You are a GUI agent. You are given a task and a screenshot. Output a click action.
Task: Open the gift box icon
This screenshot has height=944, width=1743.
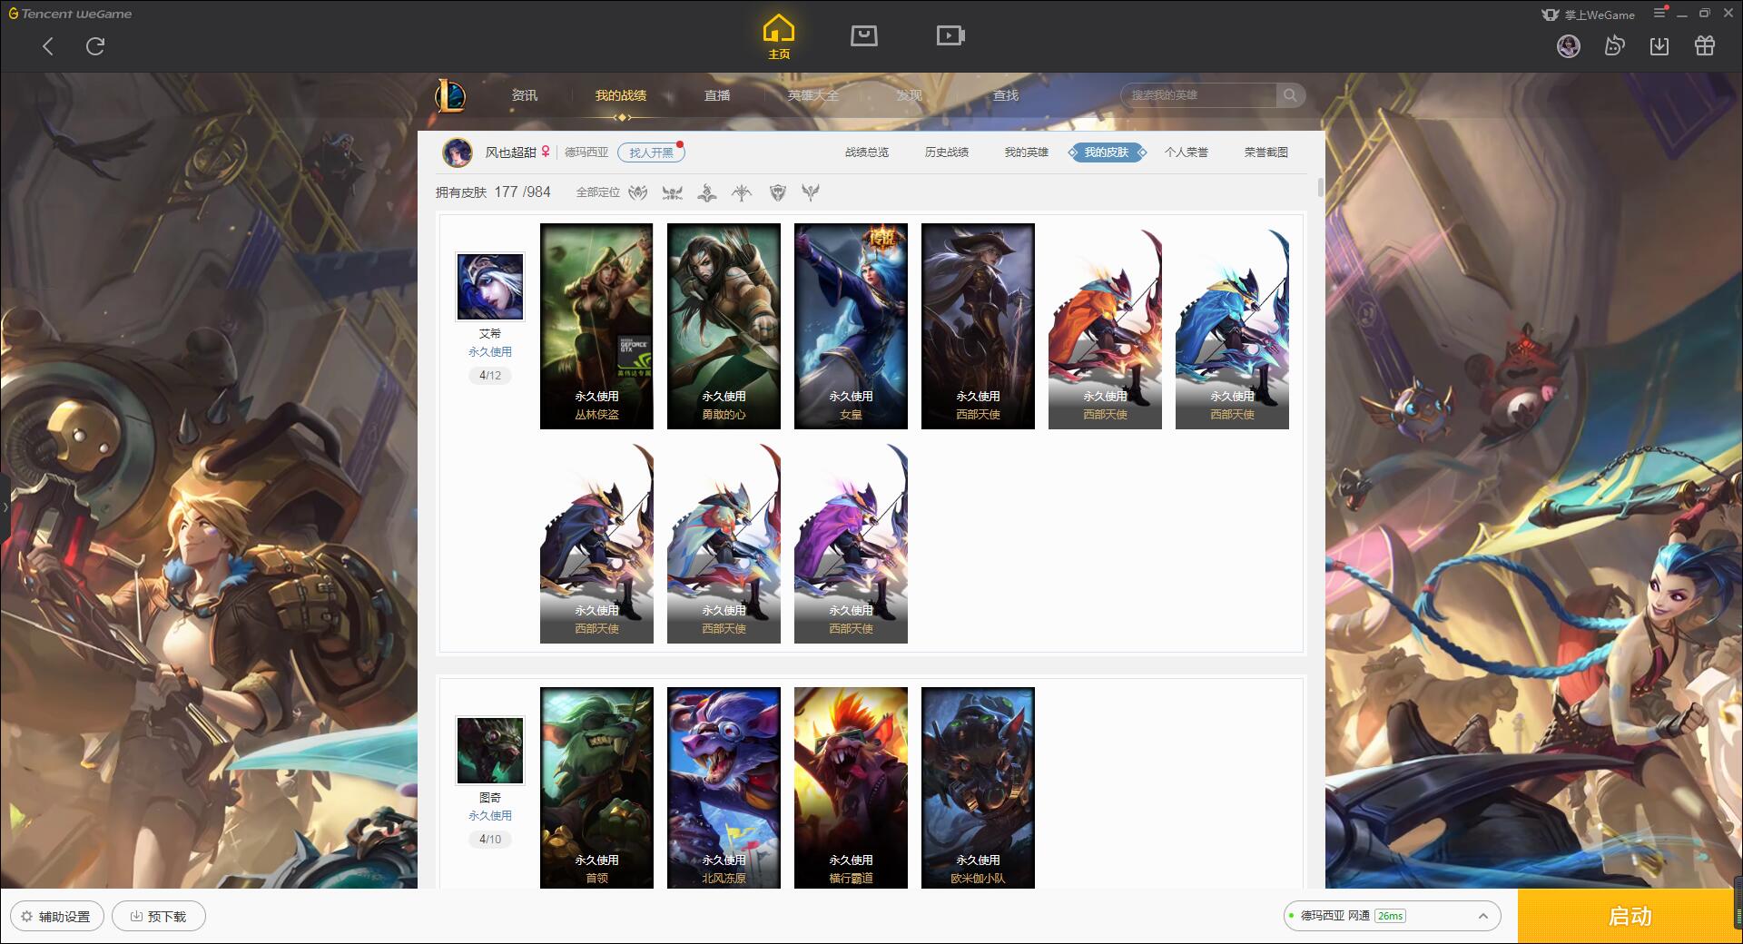(1705, 46)
